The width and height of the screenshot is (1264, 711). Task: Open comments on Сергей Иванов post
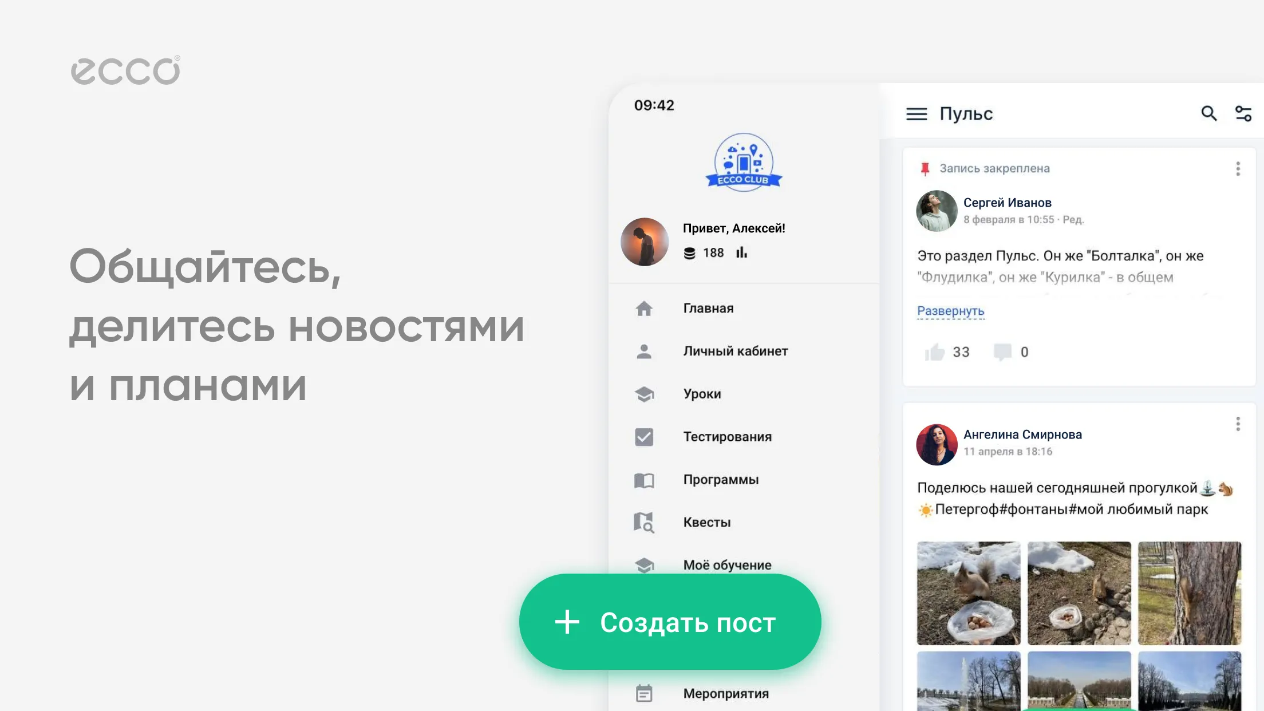pyautogui.click(x=1002, y=352)
